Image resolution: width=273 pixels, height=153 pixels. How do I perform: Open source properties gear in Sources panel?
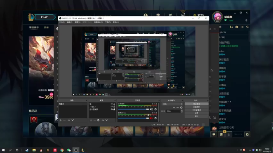(98, 120)
